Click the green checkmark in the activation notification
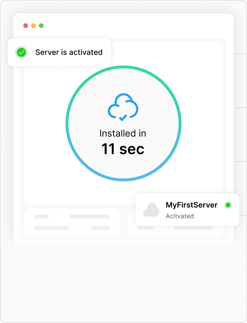Image resolution: width=247 pixels, height=323 pixels. tap(21, 52)
